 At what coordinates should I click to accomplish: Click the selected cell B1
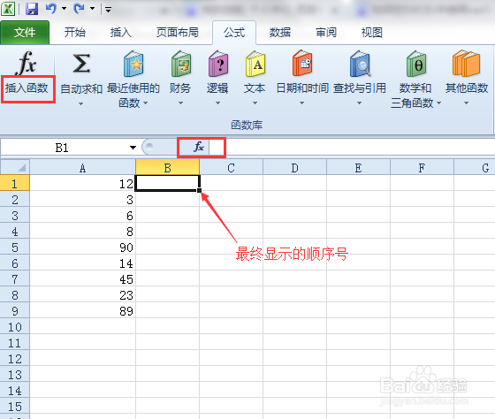point(168,183)
